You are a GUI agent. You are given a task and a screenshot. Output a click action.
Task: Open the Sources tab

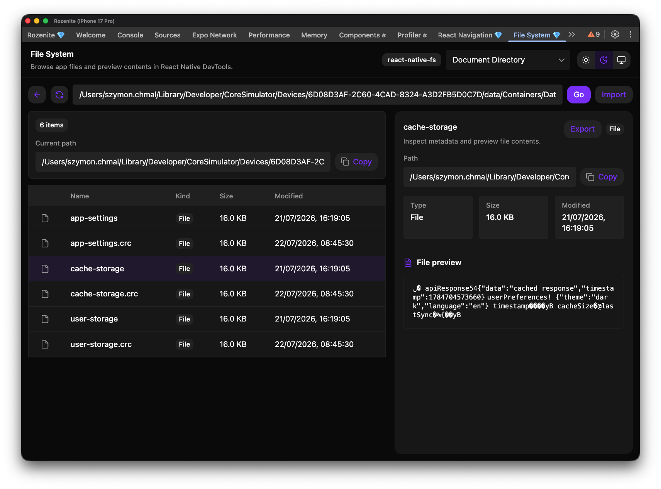(168, 35)
